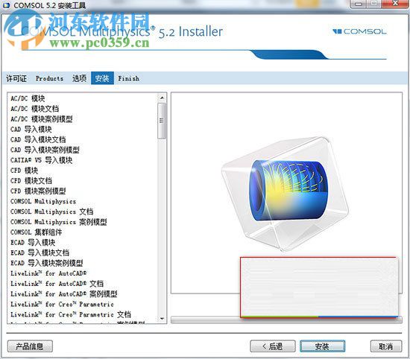The width and height of the screenshot is (410, 359).
Task: Select the 'CFD 模块案例模型' row
Action: [83, 191]
